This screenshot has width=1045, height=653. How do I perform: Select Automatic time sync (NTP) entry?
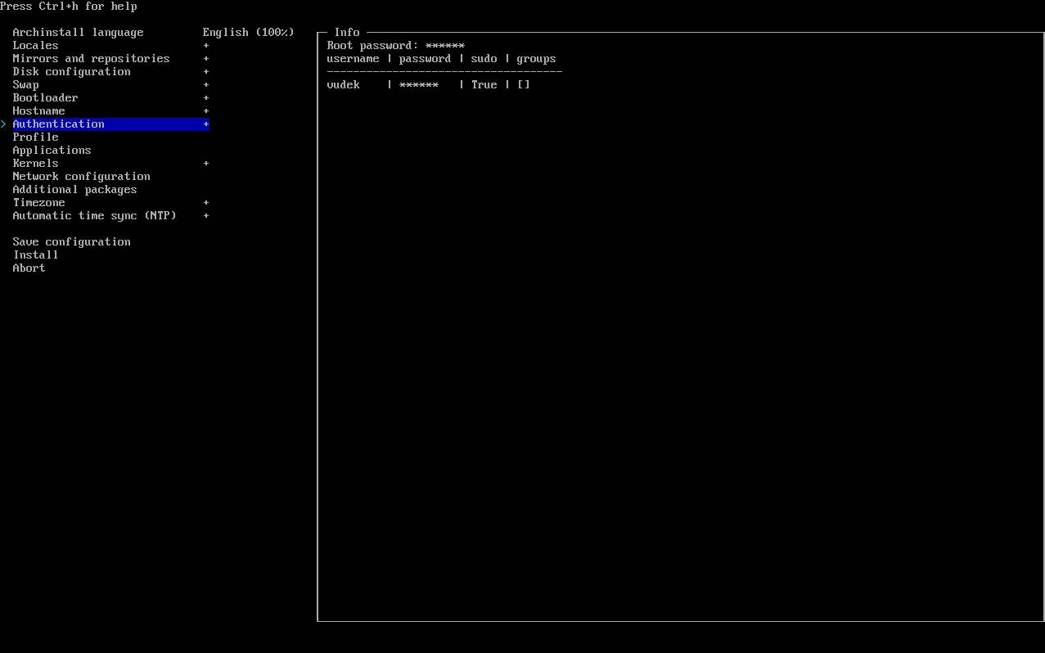click(95, 216)
